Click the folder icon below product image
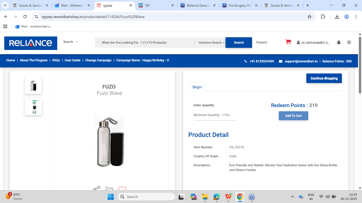The width and height of the screenshot is (362, 203). (x=109, y=189)
